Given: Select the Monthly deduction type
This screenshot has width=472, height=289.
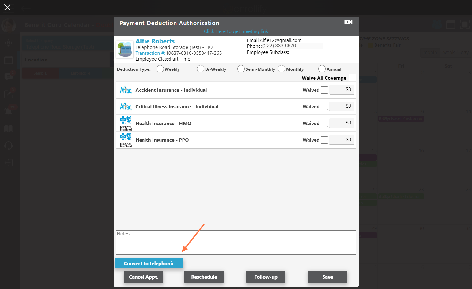Looking at the screenshot, I should [281, 69].
